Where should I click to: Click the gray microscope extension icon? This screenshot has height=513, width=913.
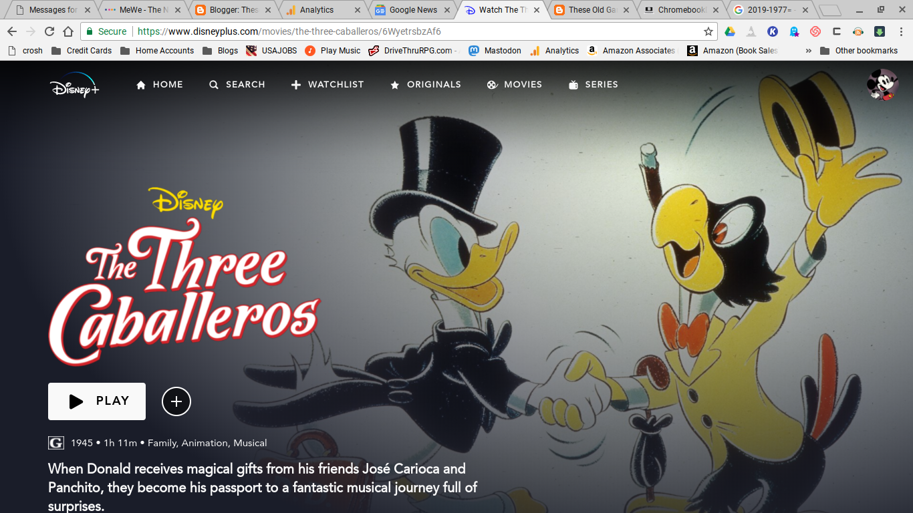click(751, 31)
